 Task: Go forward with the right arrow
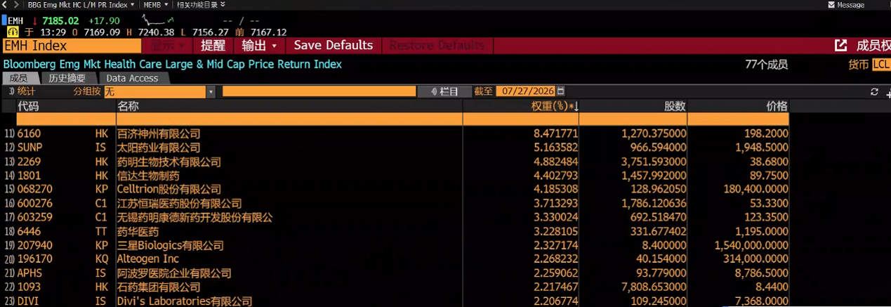point(15,5)
